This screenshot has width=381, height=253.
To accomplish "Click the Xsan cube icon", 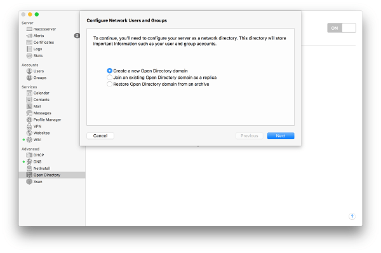I will [29, 182].
